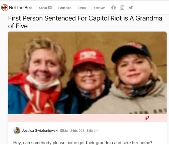
Task: Click the Not the Bee logo icon
Action: point(5,7)
